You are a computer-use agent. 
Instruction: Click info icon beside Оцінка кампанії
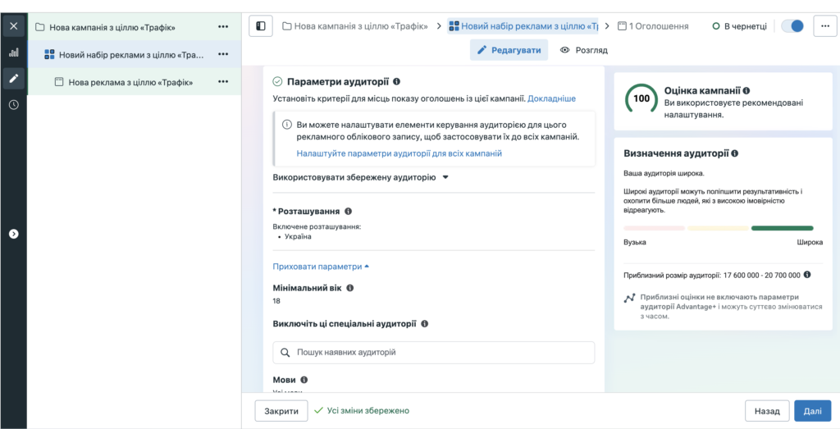(x=746, y=90)
